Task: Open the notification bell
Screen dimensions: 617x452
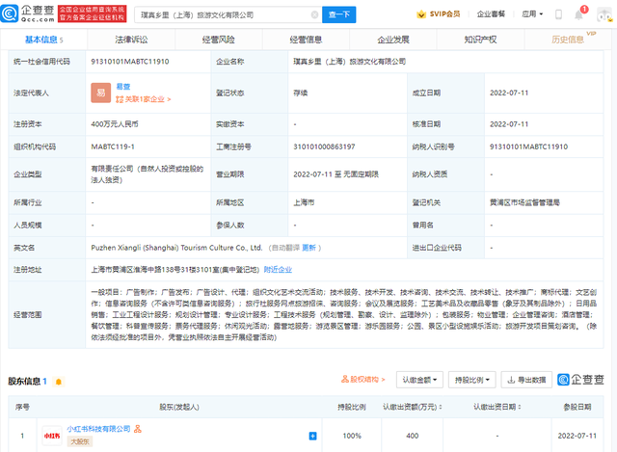Action: coord(578,15)
